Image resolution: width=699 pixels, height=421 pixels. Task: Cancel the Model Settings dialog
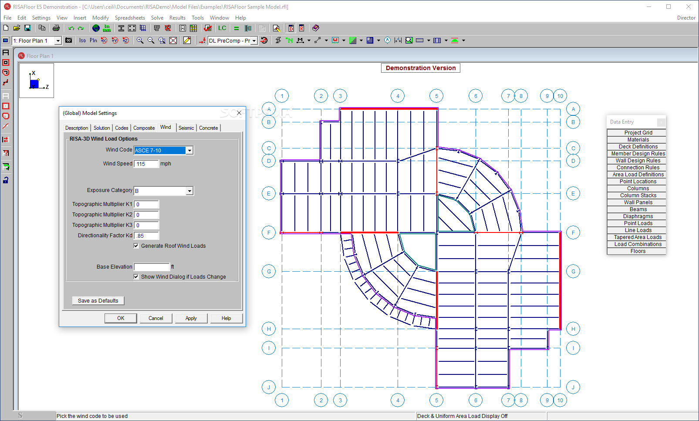pyautogui.click(x=156, y=318)
